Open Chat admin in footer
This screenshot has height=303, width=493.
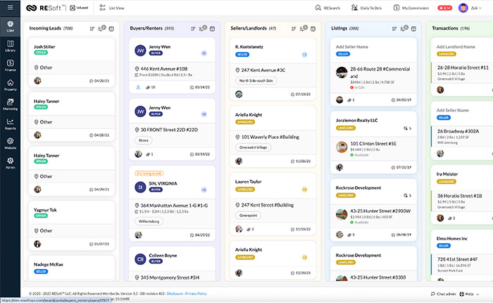point(443,294)
